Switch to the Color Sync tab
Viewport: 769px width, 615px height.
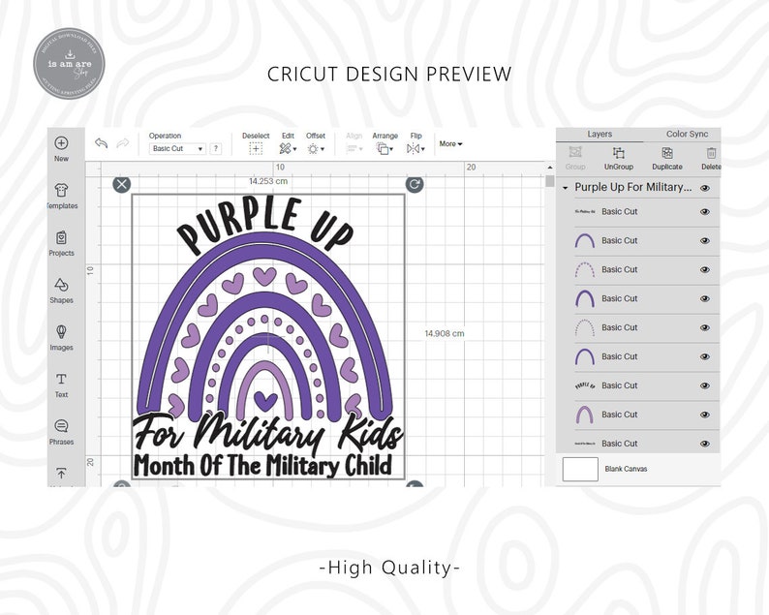click(x=687, y=134)
